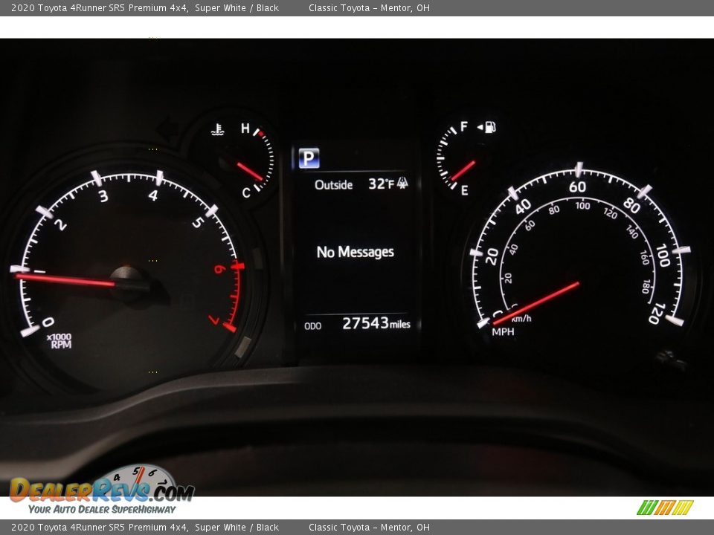Click the x1000 RPM label

(x=59, y=341)
